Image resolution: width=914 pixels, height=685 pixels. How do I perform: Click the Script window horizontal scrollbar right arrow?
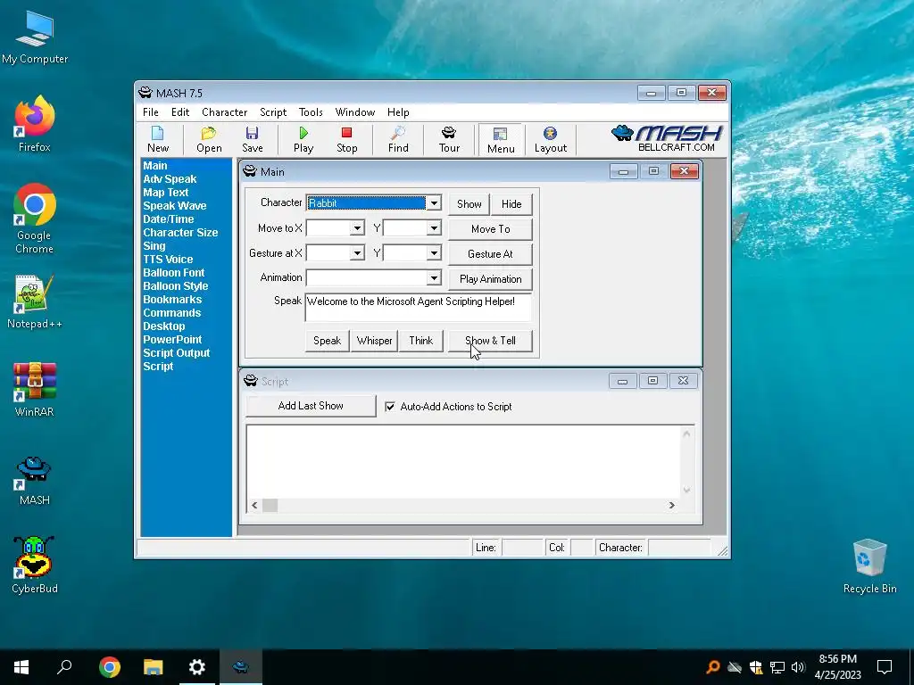pos(671,506)
